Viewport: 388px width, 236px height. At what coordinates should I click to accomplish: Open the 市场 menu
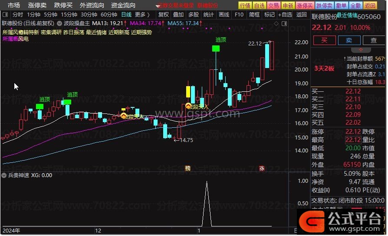click(13, 5)
